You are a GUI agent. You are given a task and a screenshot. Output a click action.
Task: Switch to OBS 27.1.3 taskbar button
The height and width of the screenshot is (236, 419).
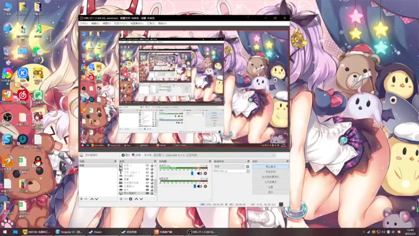point(202,232)
